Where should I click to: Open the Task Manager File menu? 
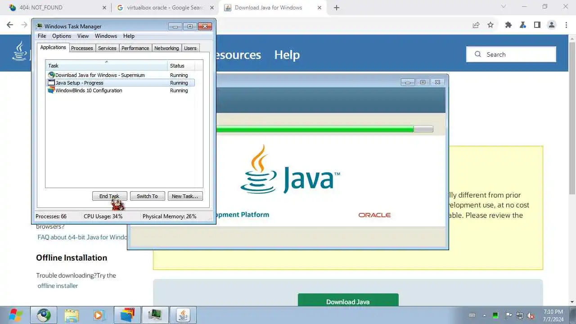42,36
